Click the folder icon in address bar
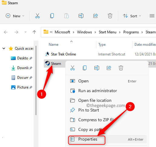156x147 pixels. [46, 32]
